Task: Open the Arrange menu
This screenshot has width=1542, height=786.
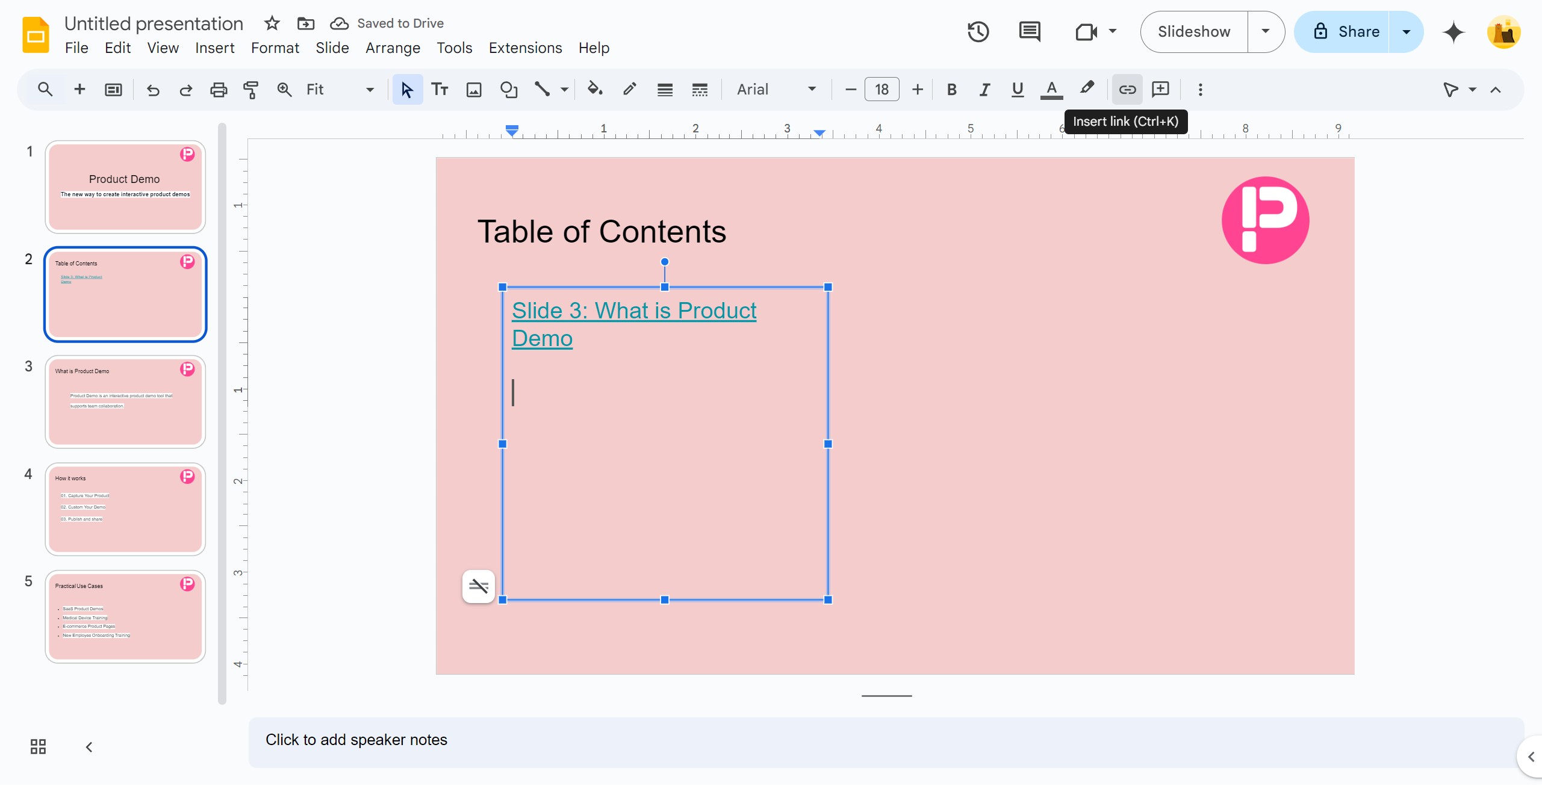Action: (393, 48)
